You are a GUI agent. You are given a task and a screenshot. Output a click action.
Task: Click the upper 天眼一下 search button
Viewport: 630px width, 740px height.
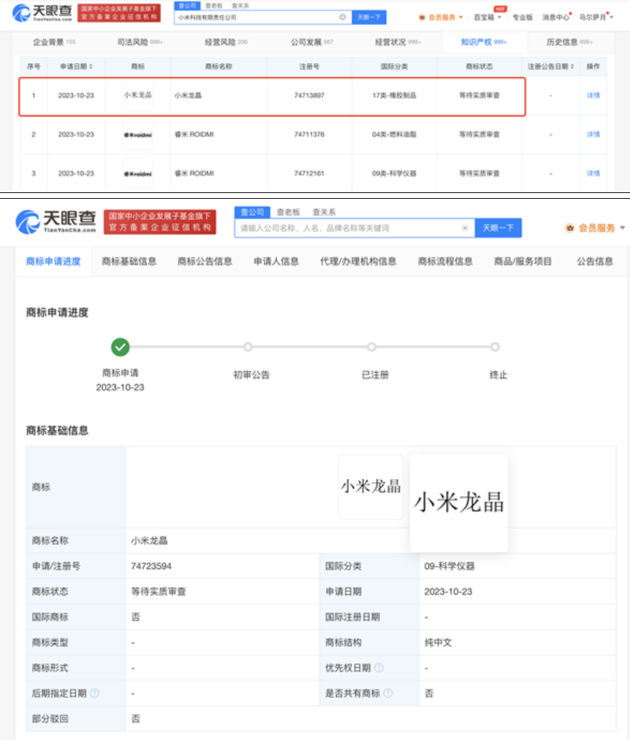[369, 17]
